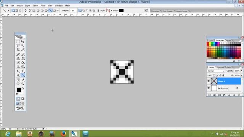Screen dimensions: 244x137
Task: Delete layer using the trash icon
Action: (x=239, y=95)
